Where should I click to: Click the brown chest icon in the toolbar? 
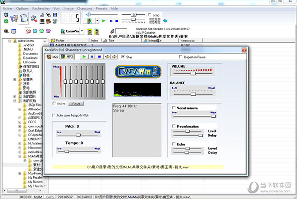[x=49, y=21]
